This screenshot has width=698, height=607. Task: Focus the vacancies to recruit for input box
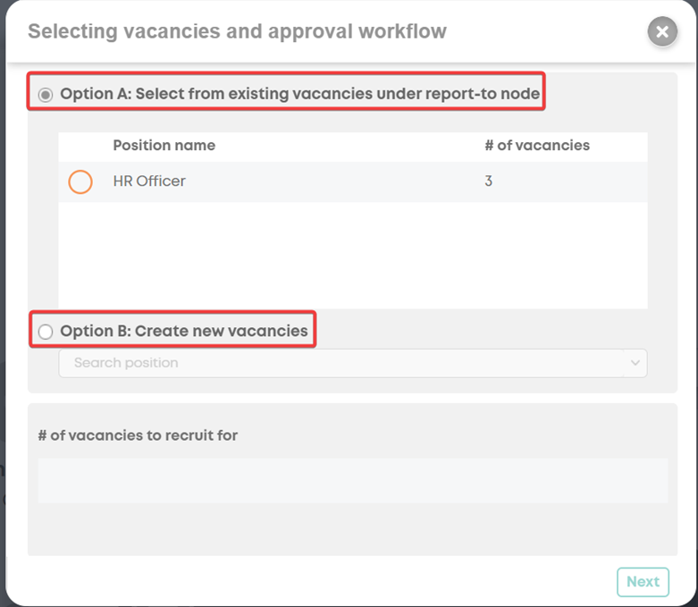pyautogui.click(x=352, y=481)
